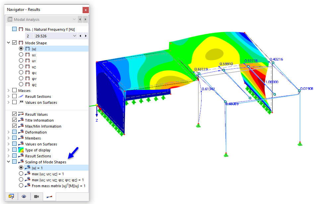
Task: Switch to the Data navigator tab
Action: coord(11,197)
